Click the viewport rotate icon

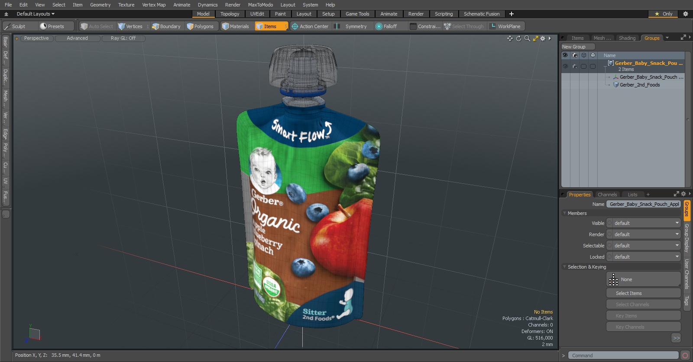click(x=518, y=38)
